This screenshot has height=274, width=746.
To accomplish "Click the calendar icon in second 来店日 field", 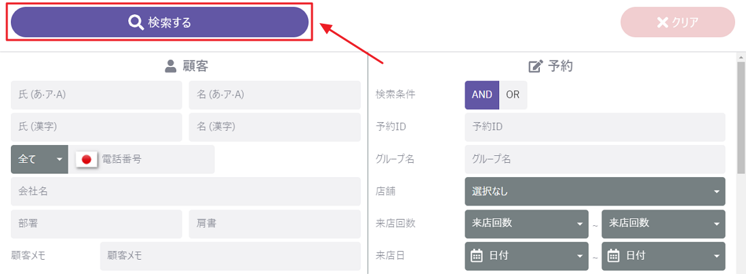I will coord(614,256).
